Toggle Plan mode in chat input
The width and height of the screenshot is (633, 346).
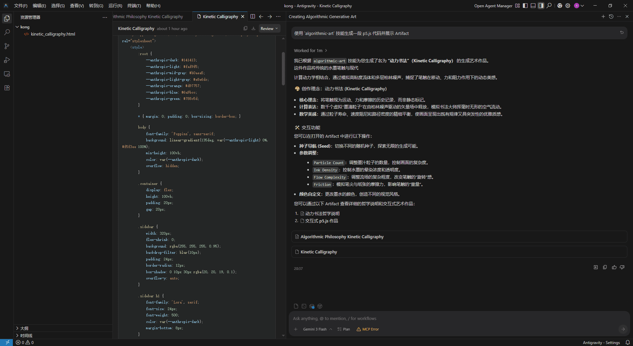(x=344, y=329)
